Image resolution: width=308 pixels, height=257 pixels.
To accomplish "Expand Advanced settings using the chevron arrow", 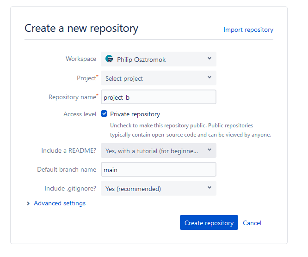I will click(28, 203).
